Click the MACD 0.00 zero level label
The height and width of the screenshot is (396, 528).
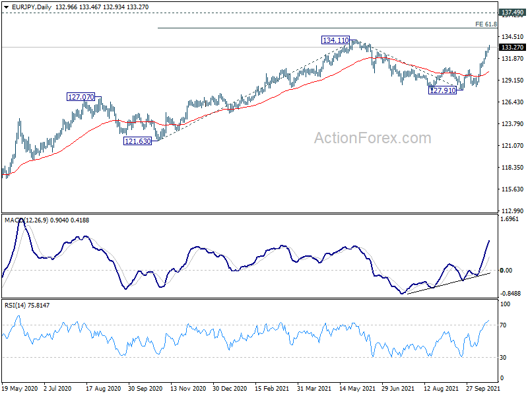(506, 271)
